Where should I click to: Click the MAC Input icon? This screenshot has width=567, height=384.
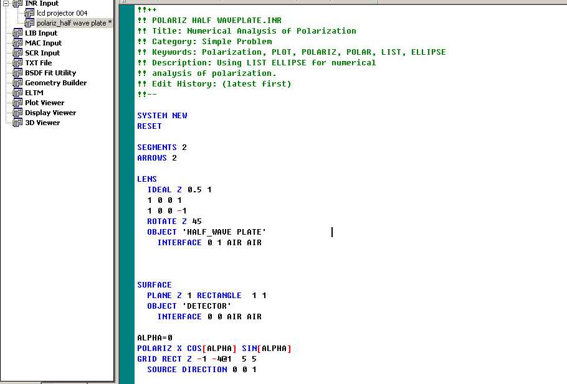pyautogui.click(x=17, y=43)
